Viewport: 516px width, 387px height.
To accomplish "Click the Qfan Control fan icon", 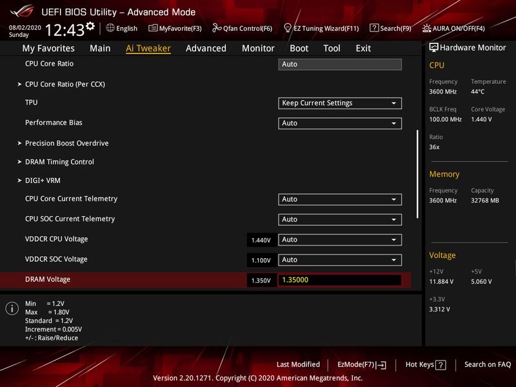I will pyautogui.click(x=217, y=28).
